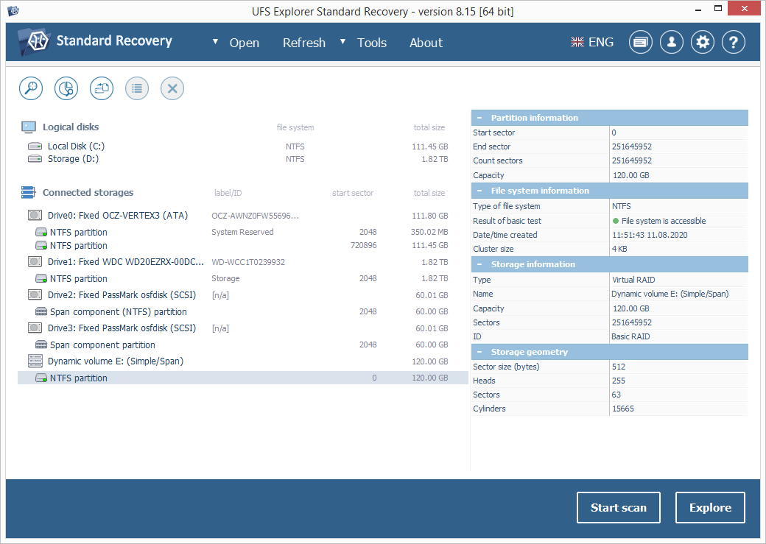Click the Refresh menu item
The height and width of the screenshot is (544, 766).
pos(304,43)
